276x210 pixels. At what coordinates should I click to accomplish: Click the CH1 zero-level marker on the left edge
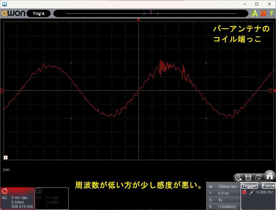pos(2,90)
